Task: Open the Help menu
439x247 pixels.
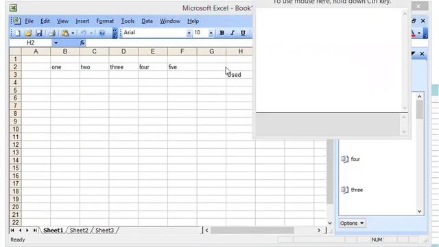Action: click(193, 21)
